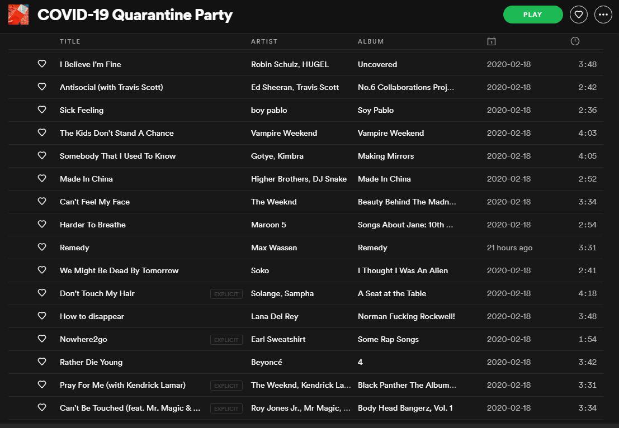The height and width of the screenshot is (428, 619).
Task: Open album Body Head Bangerz, Vol. 1
Action: pos(405,408)
